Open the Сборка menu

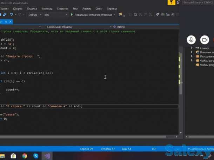pos(18,8)
